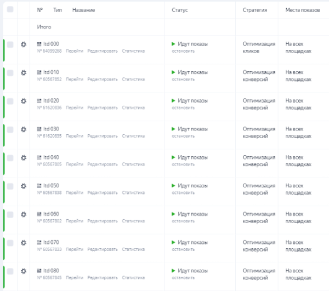This screenshot has width=329, height=291.
Task: Tick the checkbox for campaign ltd 010
Action: [x=10, y=72]
